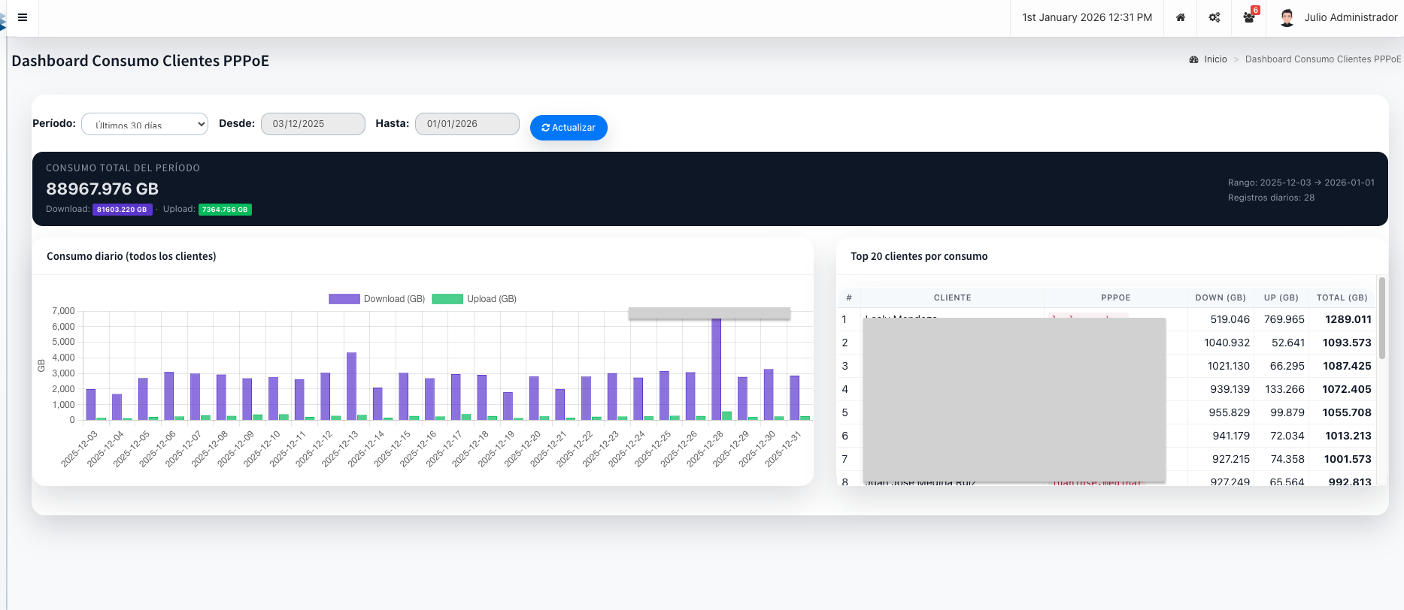Click the Julio Administrador avatar picture
This screenshot has height=610, width=1404.
pos(1287,17)
